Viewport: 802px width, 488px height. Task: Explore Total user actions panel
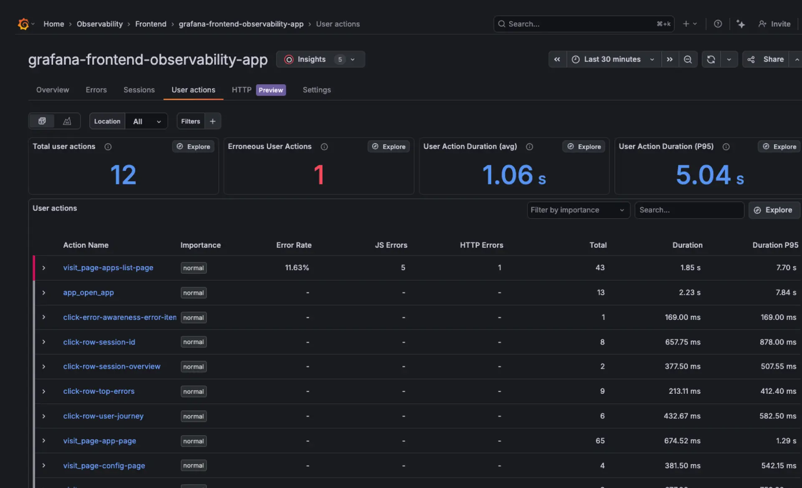[x=193, y=146]
